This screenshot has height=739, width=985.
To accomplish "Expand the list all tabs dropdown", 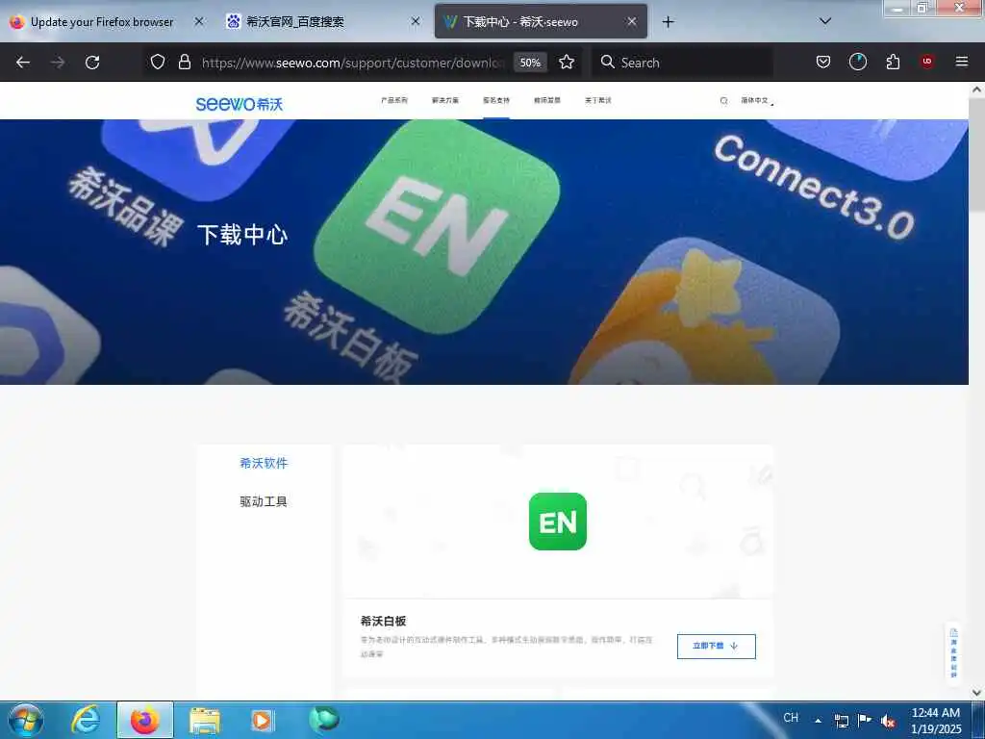I will pyautogui.click(x=825, y=21).
